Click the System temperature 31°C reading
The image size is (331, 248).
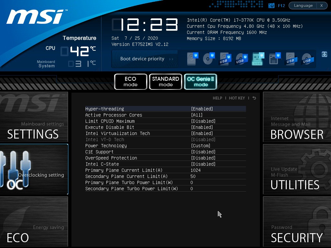coord(82,64)
